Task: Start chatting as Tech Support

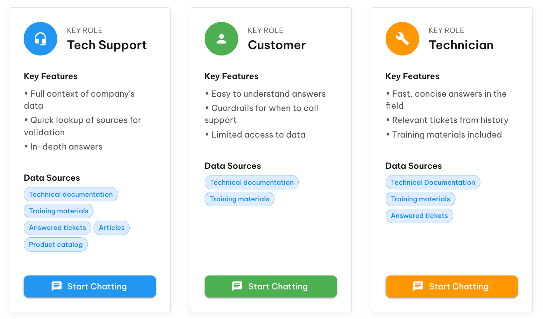Action: pos(90,286)
